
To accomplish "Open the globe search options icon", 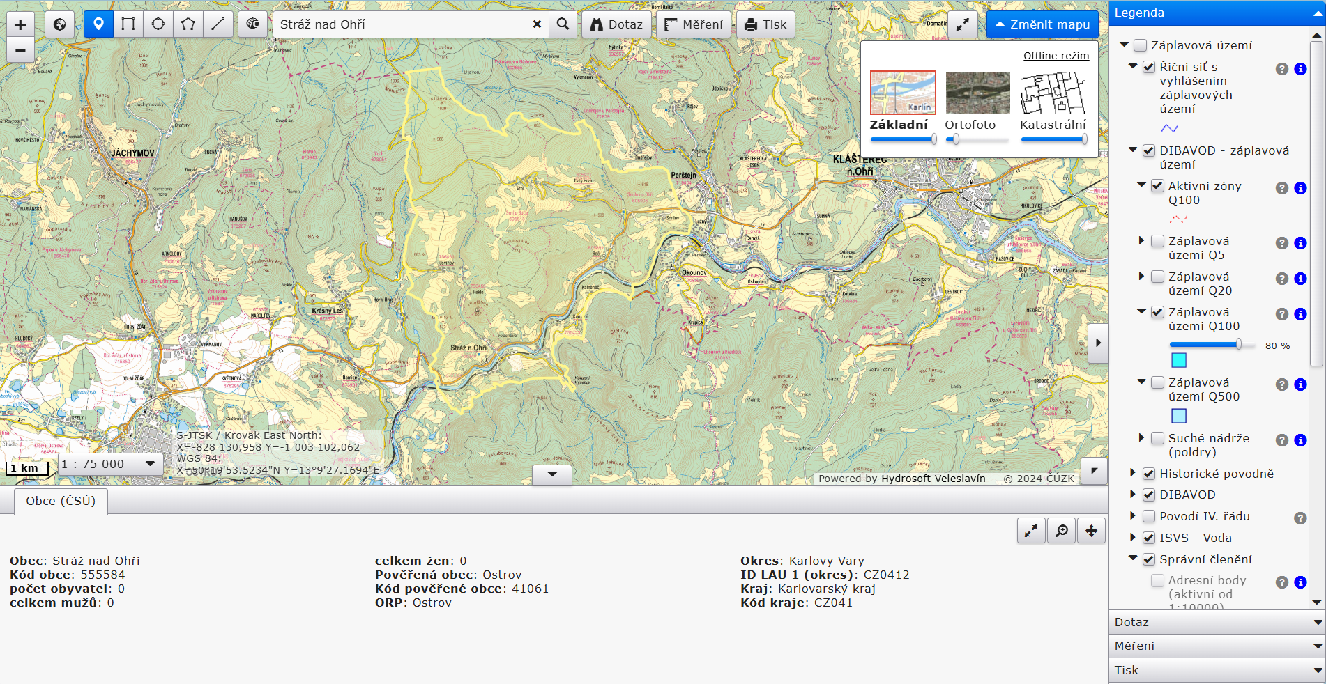I will pos(252,24).
